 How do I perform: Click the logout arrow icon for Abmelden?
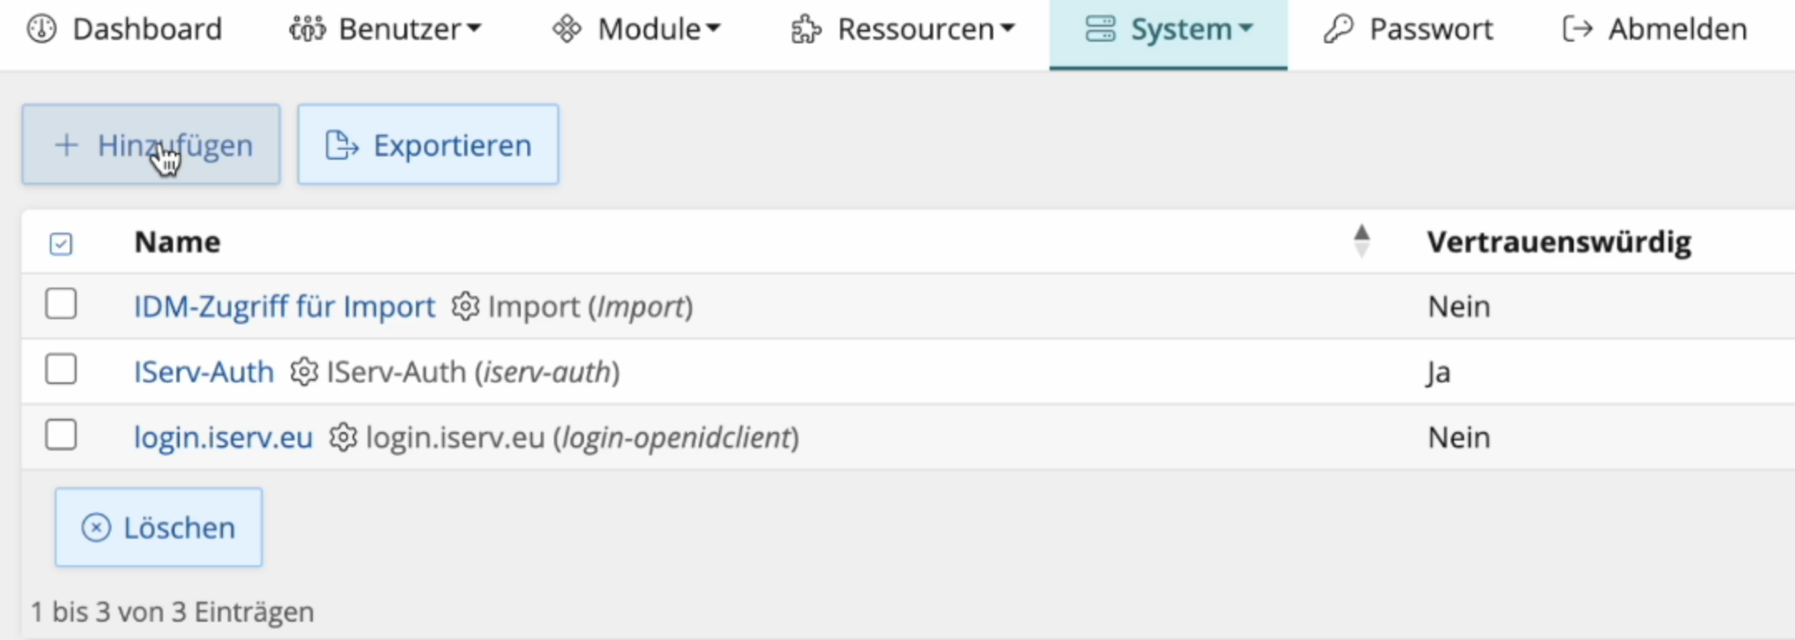coord(1577,29)
